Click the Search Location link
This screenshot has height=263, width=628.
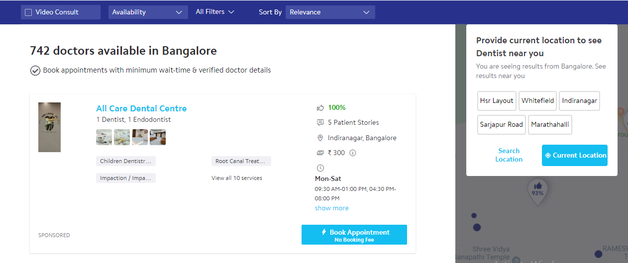coord(509,155)
